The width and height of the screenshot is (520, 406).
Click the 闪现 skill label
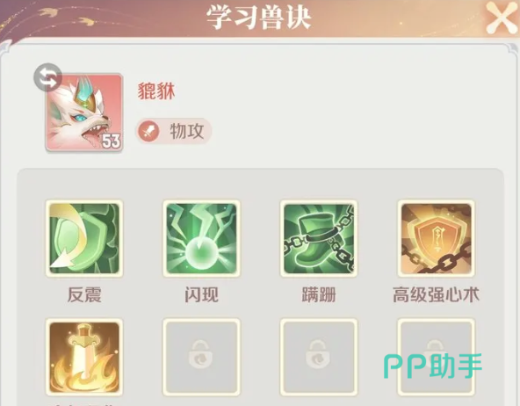pos(202,295)
